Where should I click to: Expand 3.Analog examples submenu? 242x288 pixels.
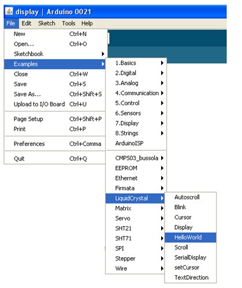click(136, 83)
